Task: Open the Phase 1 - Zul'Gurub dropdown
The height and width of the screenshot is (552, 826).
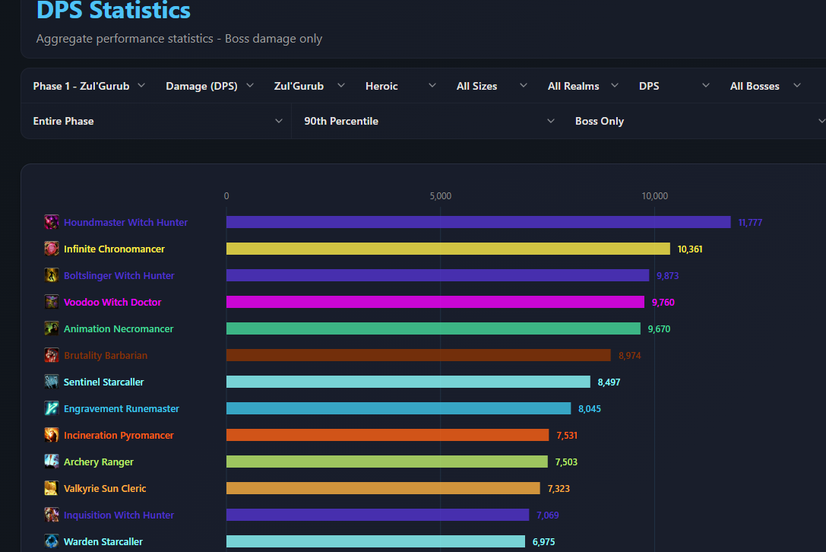Action: [x=88, y=86]
